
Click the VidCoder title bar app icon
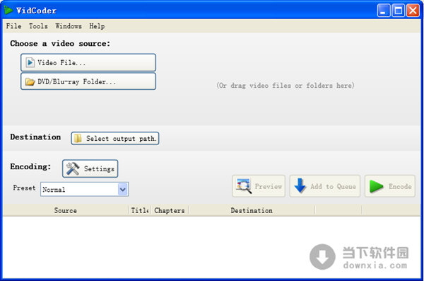click(x=8, y=11)
